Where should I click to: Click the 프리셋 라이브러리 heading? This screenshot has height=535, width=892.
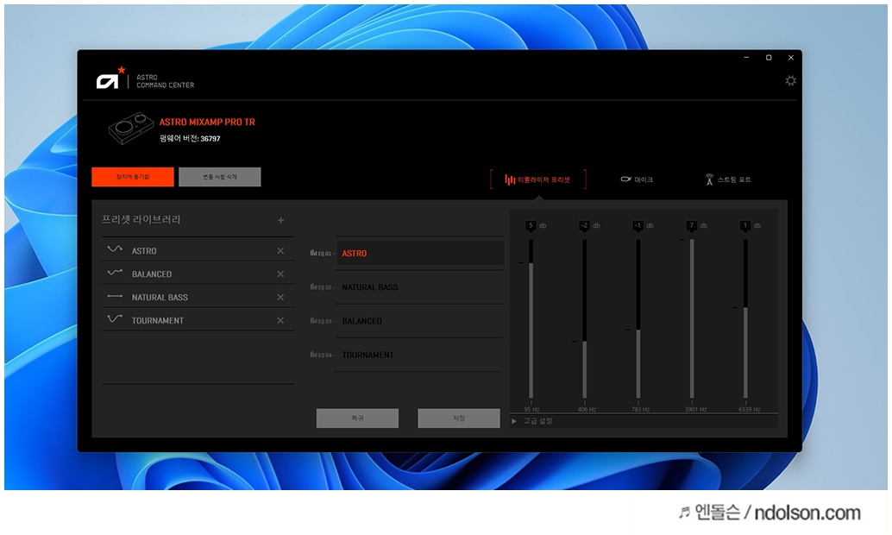(141, 219)
